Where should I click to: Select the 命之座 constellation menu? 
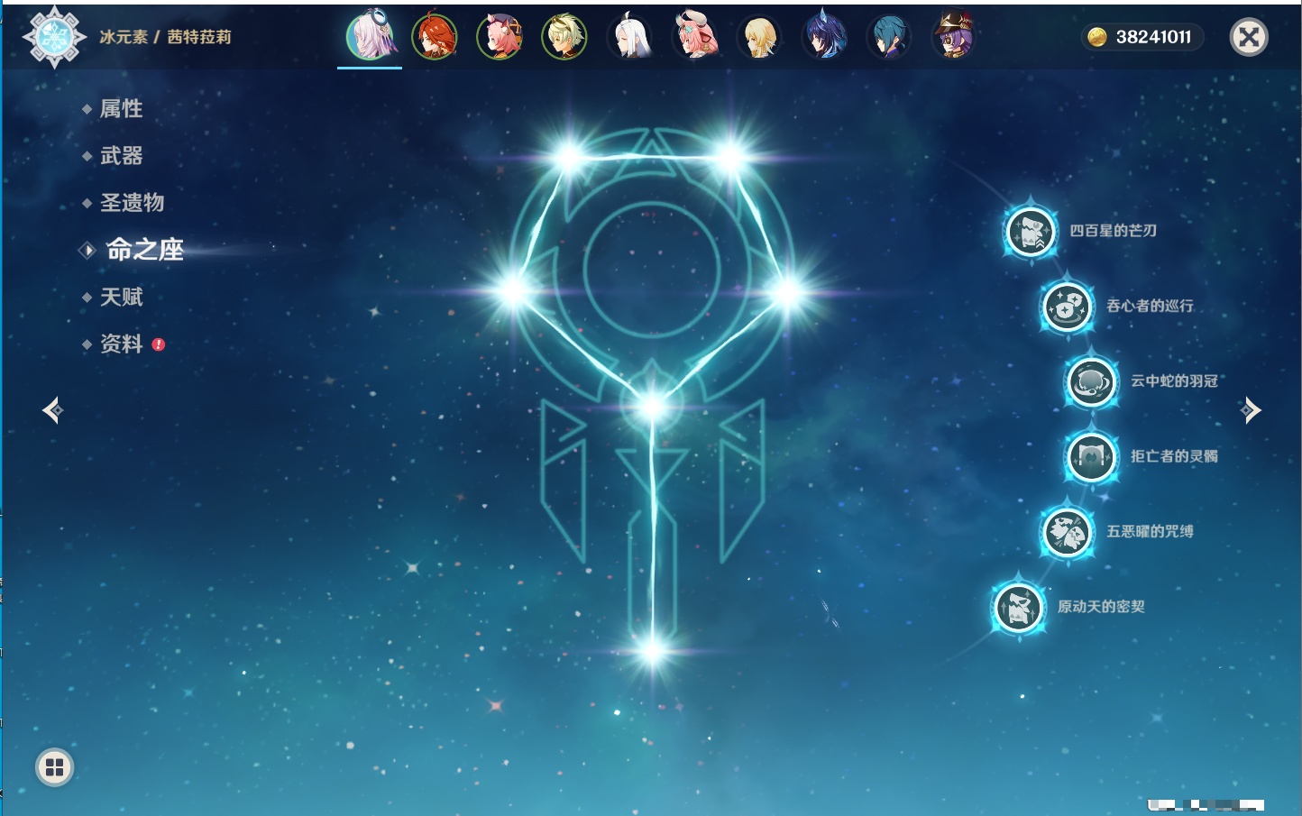(x=144, y=250)
